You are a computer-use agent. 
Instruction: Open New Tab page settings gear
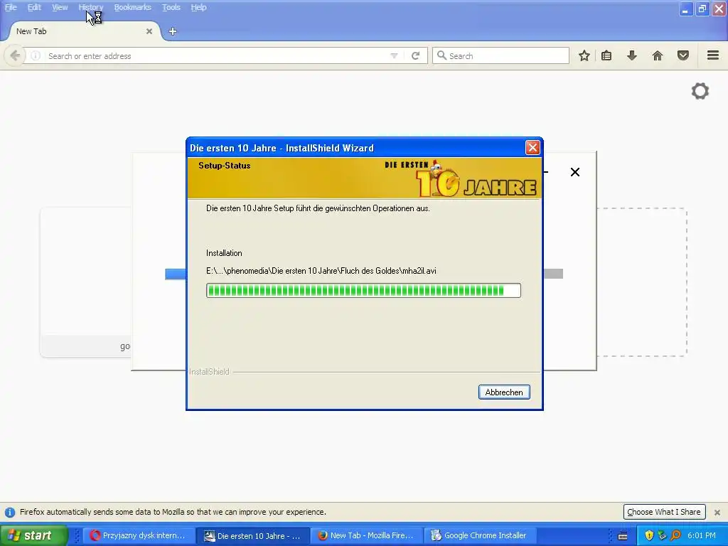click(700, 91)
